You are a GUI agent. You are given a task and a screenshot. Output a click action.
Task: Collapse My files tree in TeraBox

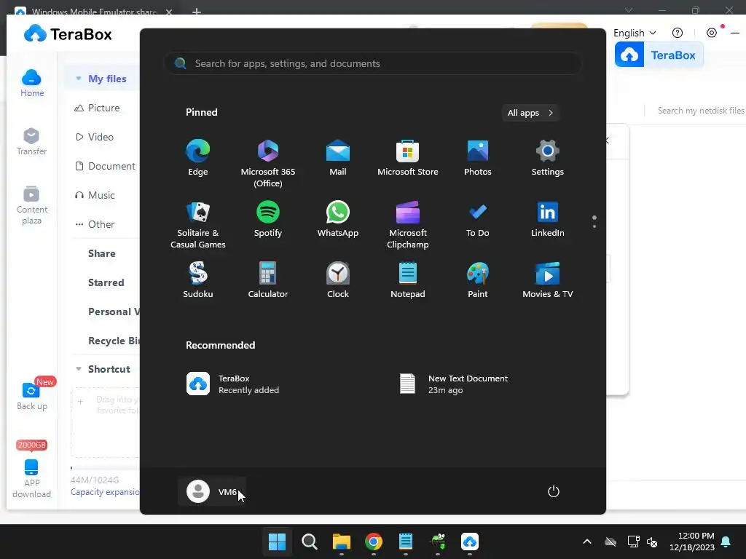coord(79,79)
